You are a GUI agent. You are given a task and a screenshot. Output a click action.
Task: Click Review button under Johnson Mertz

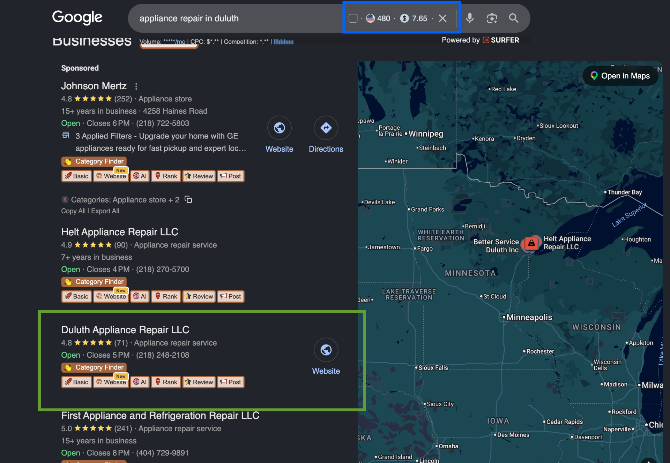click(199, 176)
